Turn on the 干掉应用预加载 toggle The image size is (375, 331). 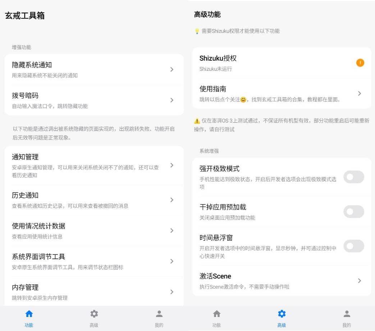(353, 211)
